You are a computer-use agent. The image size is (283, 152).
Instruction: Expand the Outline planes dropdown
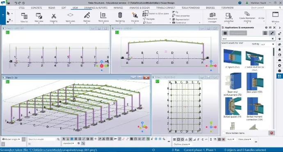click(x=182, y=144)
